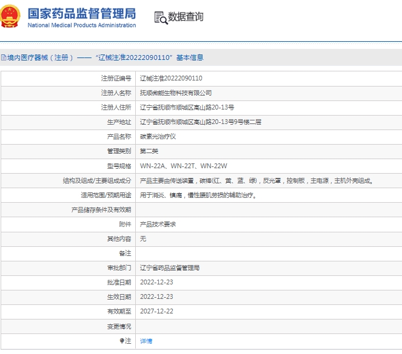The height and width of the screenshot is (354, 402).
Task: Click the attachment value 产品技术要求
Action: click(x=158, y=225)
